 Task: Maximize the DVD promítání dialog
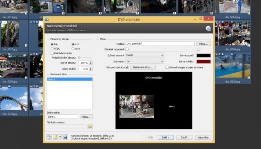pyautogui.click(x=201, y=19)
